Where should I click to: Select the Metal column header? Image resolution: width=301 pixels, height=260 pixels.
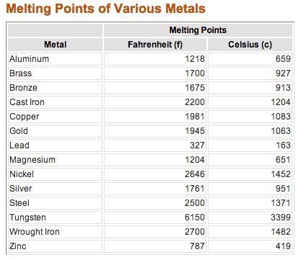click(x=55, y=45)
